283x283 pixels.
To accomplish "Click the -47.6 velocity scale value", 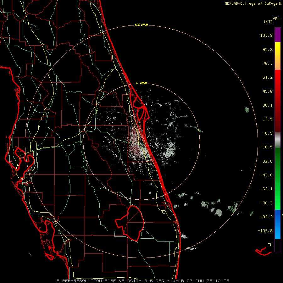I will [x=266, y=175].
